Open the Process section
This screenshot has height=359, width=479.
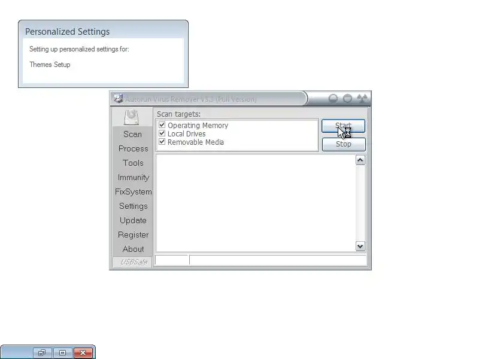pyautogui.click(x=133, y=148)
